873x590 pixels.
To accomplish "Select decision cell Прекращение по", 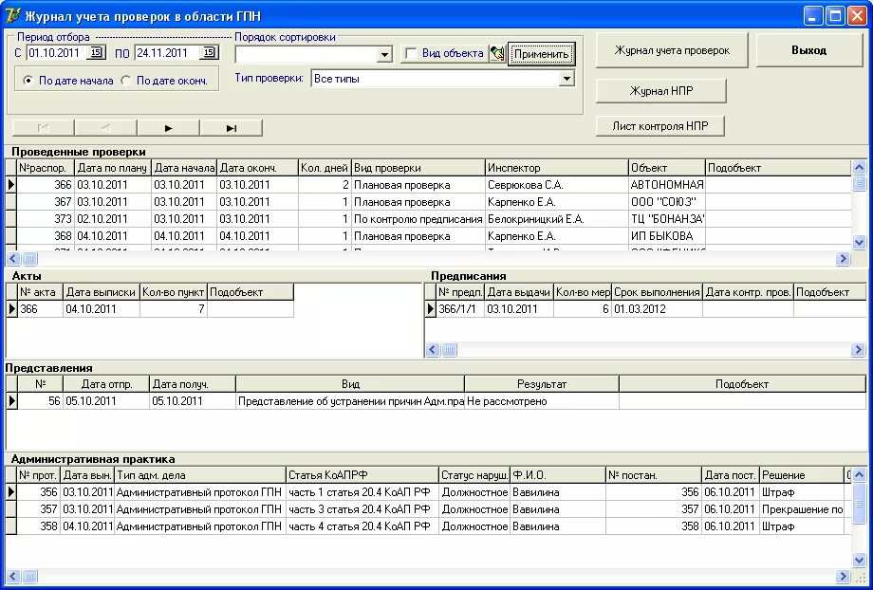I will point(802,509).
